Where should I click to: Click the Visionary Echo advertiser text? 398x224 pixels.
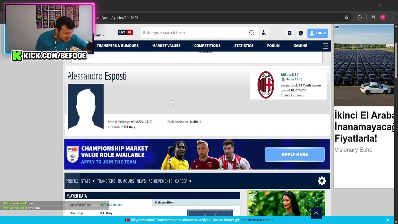pos(354,150)
